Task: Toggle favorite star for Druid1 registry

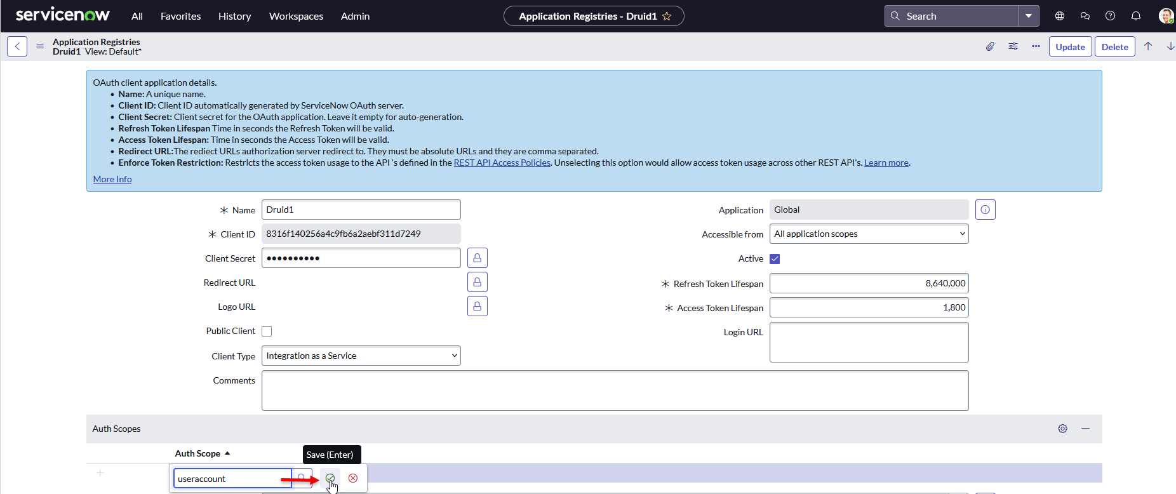Action: tap(667, 17)
